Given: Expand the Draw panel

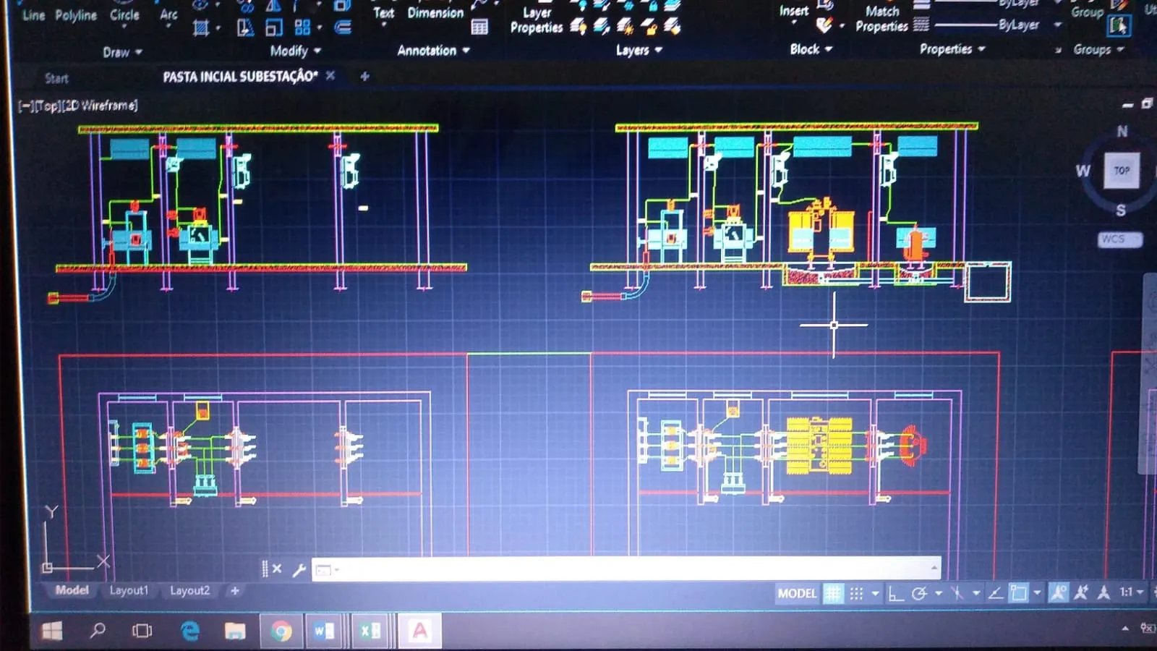Looking at the screenshot, I should [x=121, y=52].
